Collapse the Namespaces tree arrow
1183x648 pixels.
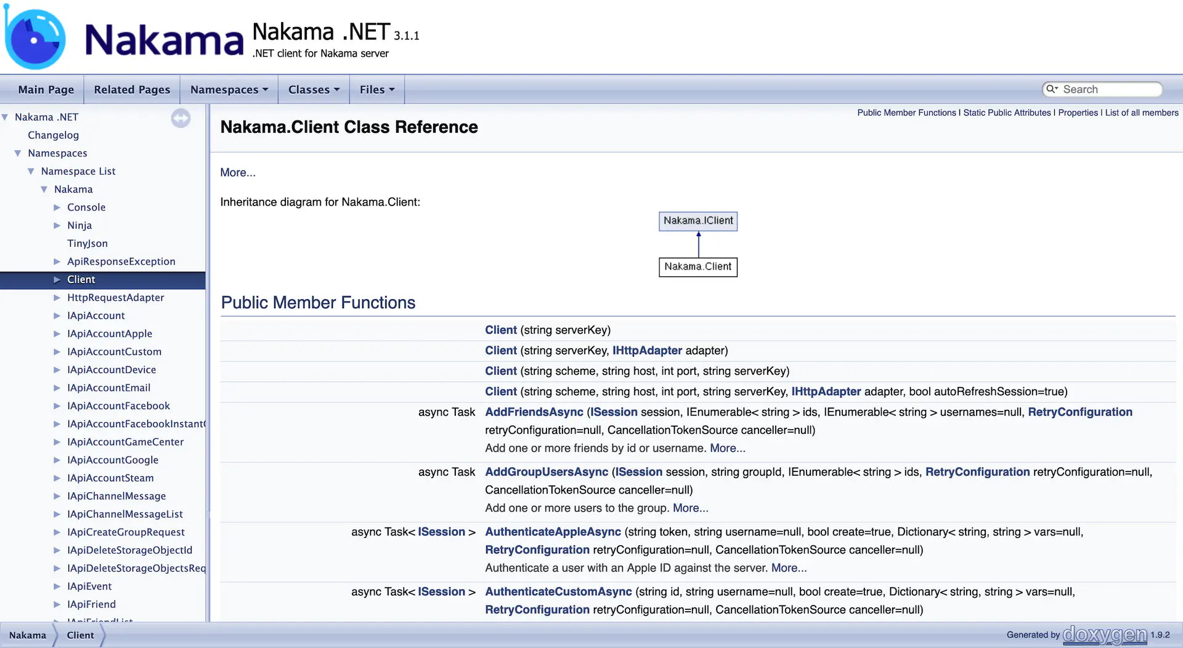18,153
